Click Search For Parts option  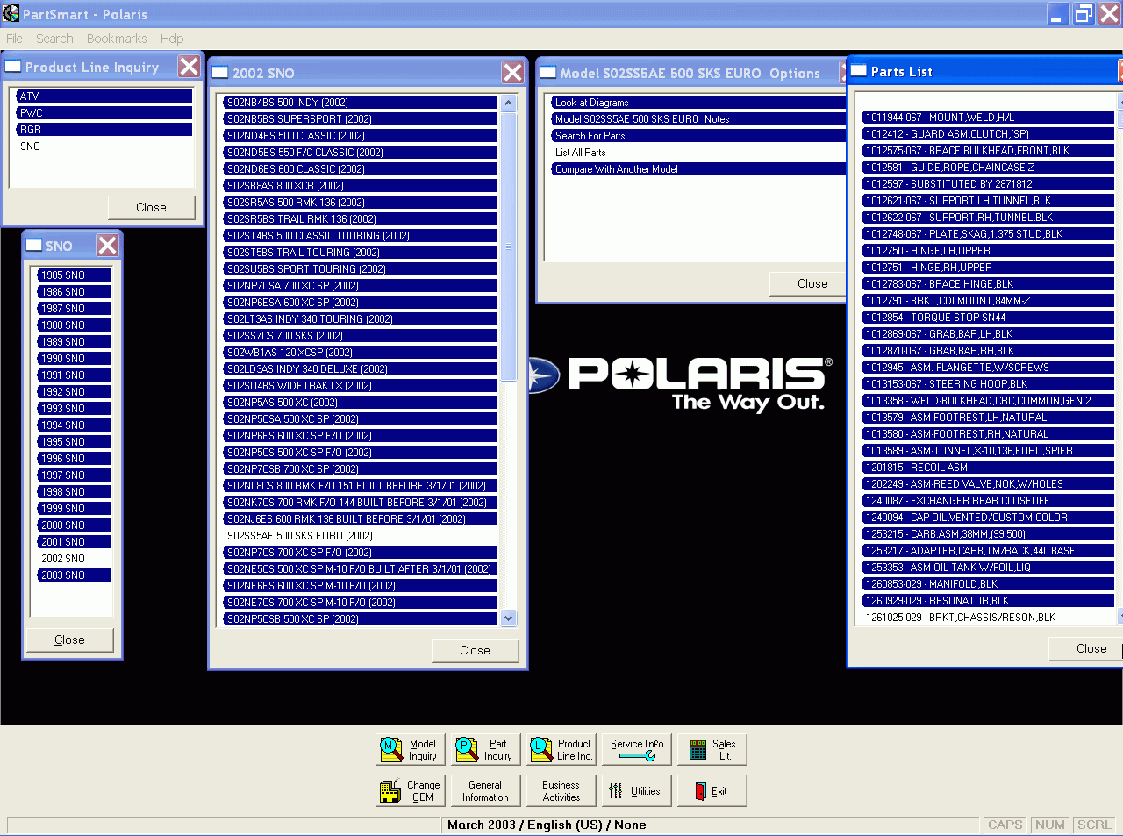point(698,136)
